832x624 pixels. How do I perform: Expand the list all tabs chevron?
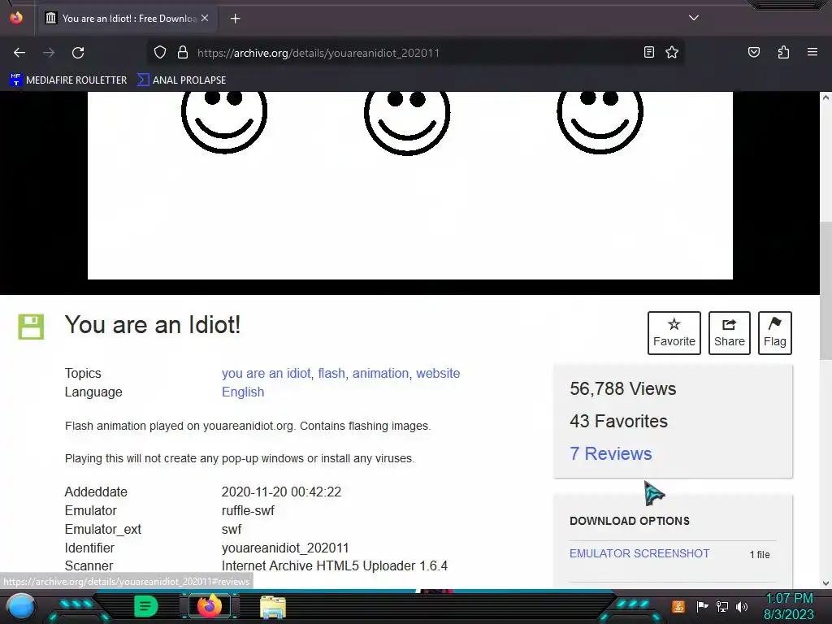694,18
